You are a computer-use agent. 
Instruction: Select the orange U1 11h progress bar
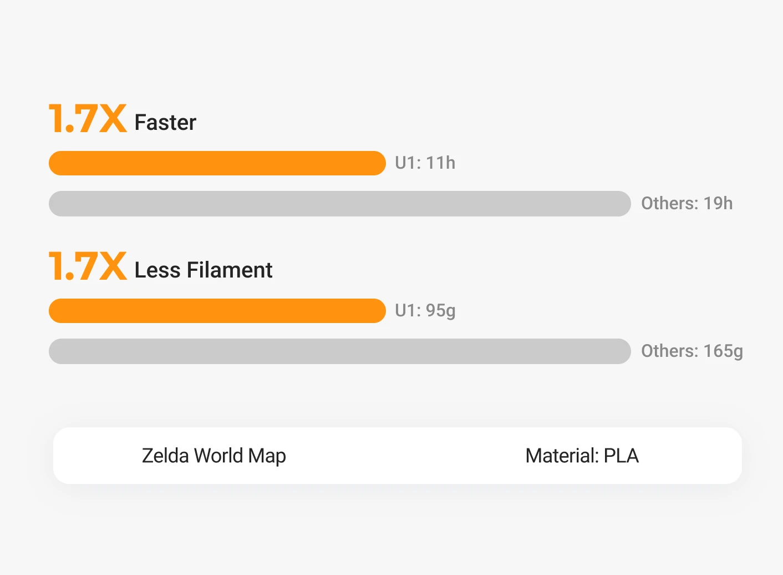(217, 163)
